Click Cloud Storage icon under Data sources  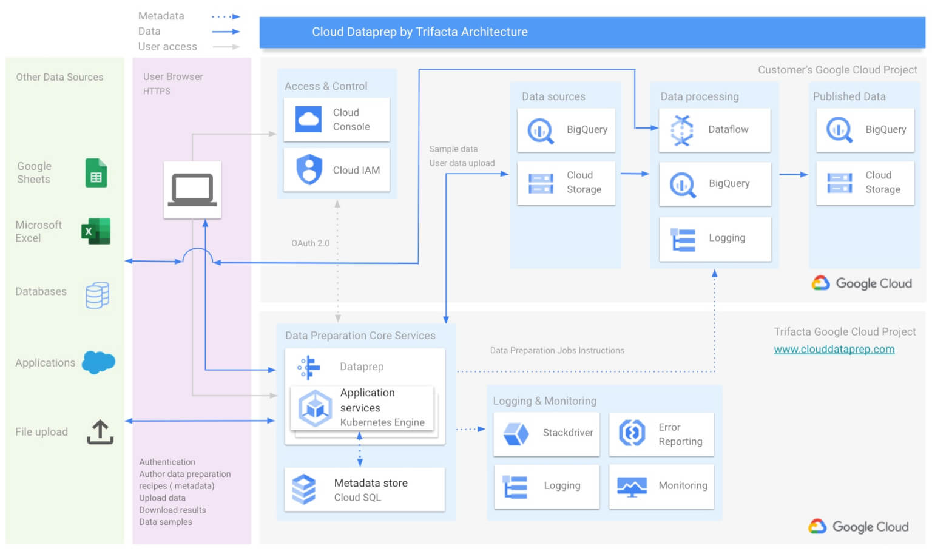point(540,183)
